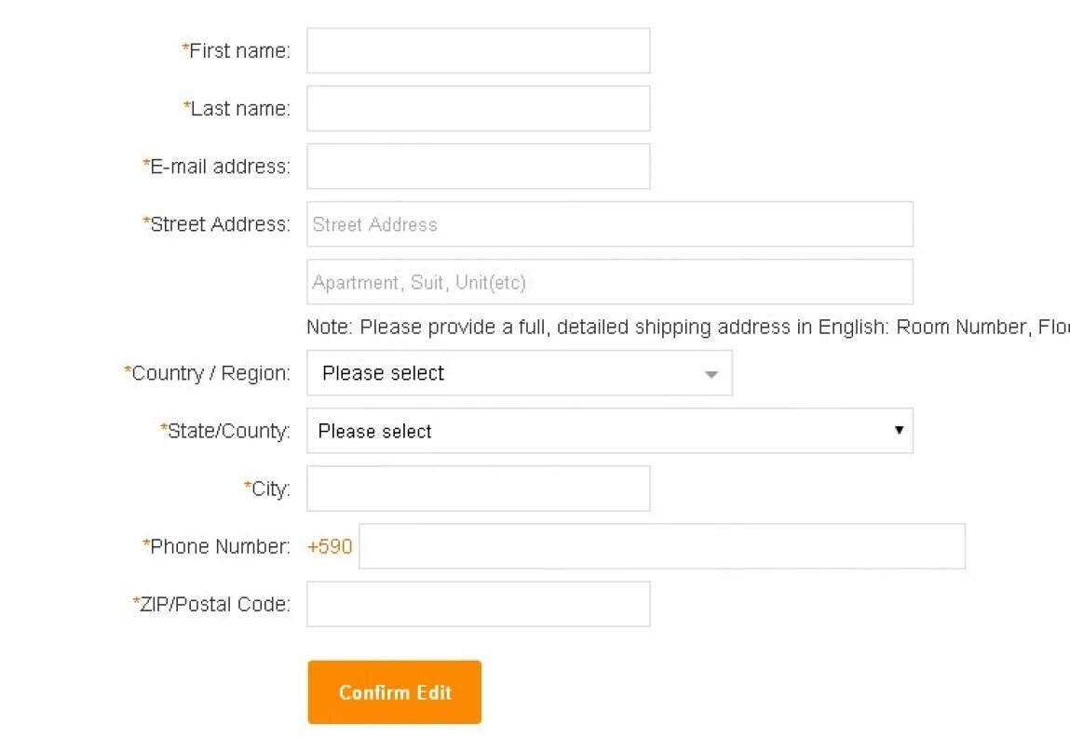
Task: Click the +590 country code prefix
Action: pos(330,547)
